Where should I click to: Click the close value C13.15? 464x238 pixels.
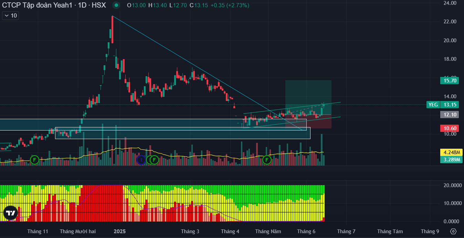coord(199,5)
